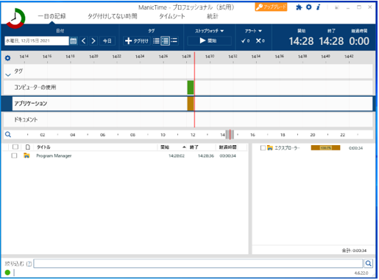Click the 14:28:36 end time cell

pos(206,155)
